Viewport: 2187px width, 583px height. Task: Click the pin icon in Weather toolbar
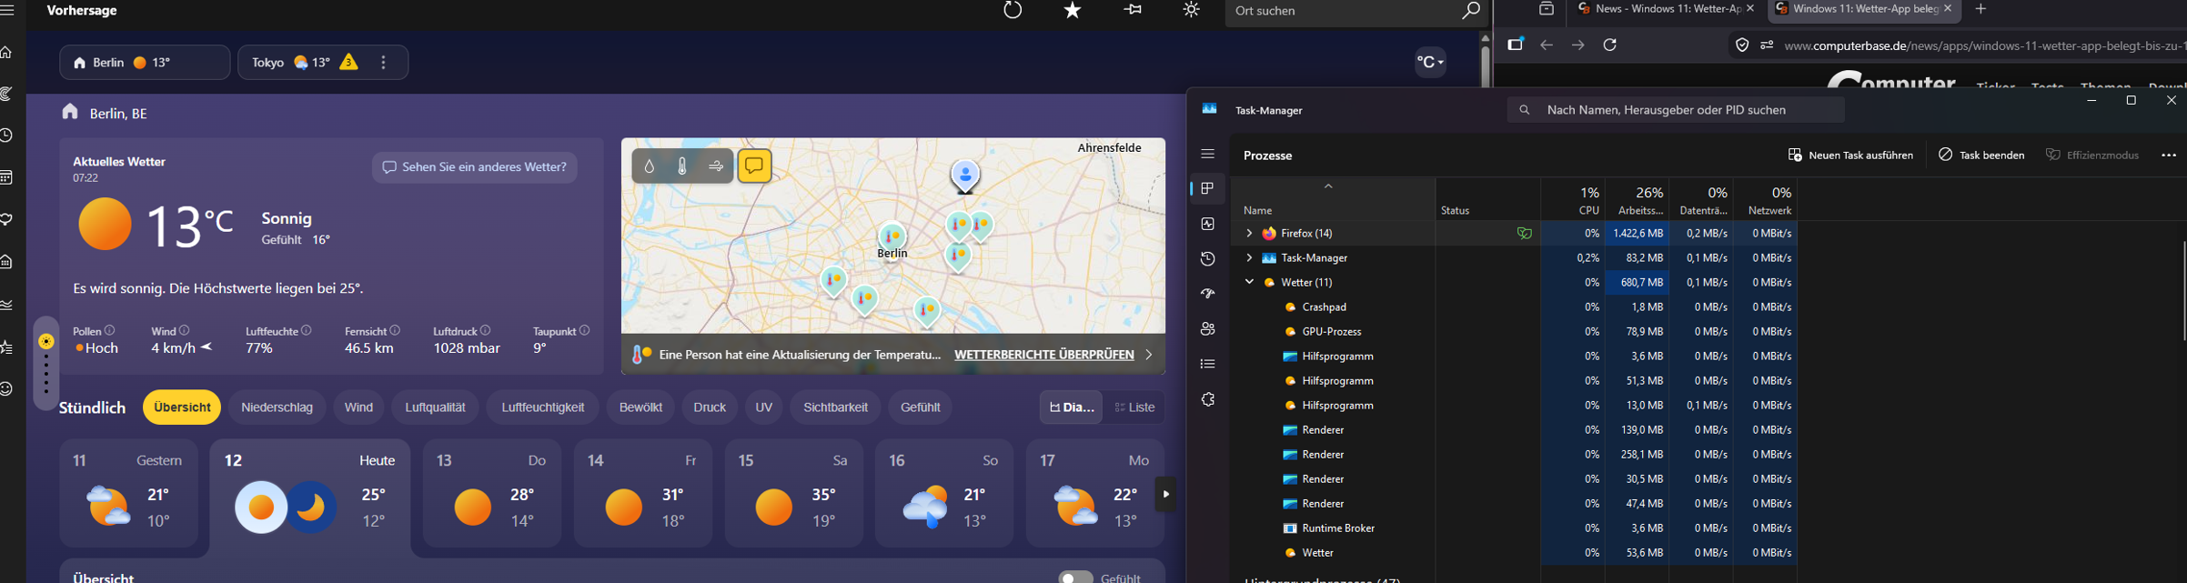[1133, 10]
